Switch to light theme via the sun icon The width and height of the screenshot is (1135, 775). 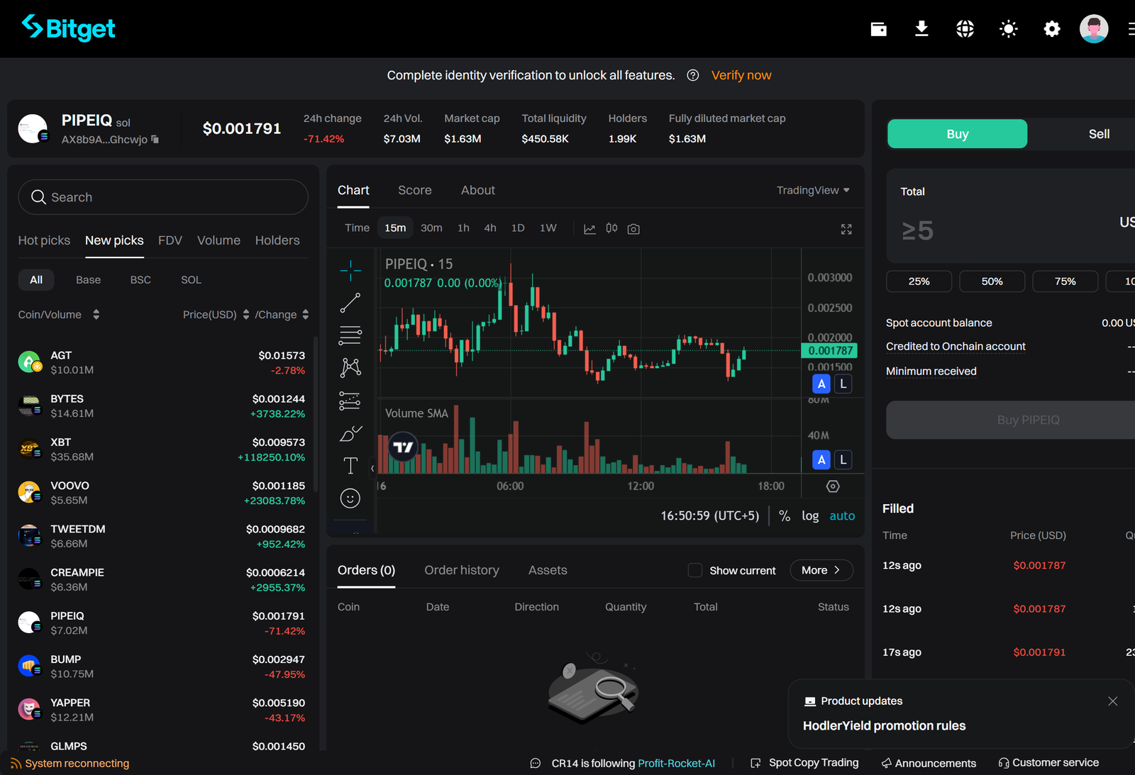click(1008, 28)
